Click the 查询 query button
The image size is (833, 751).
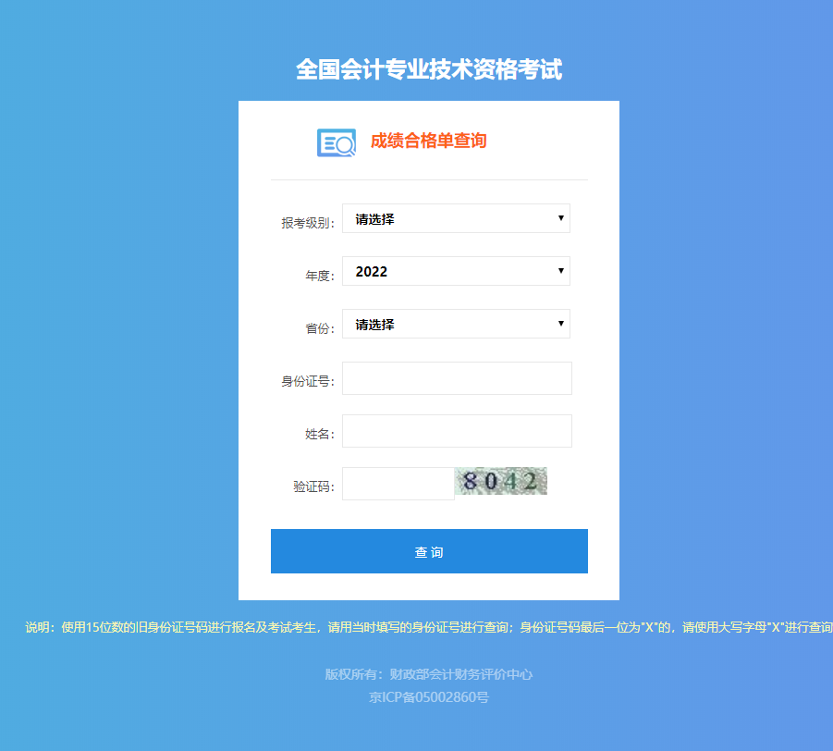[429, 550]
